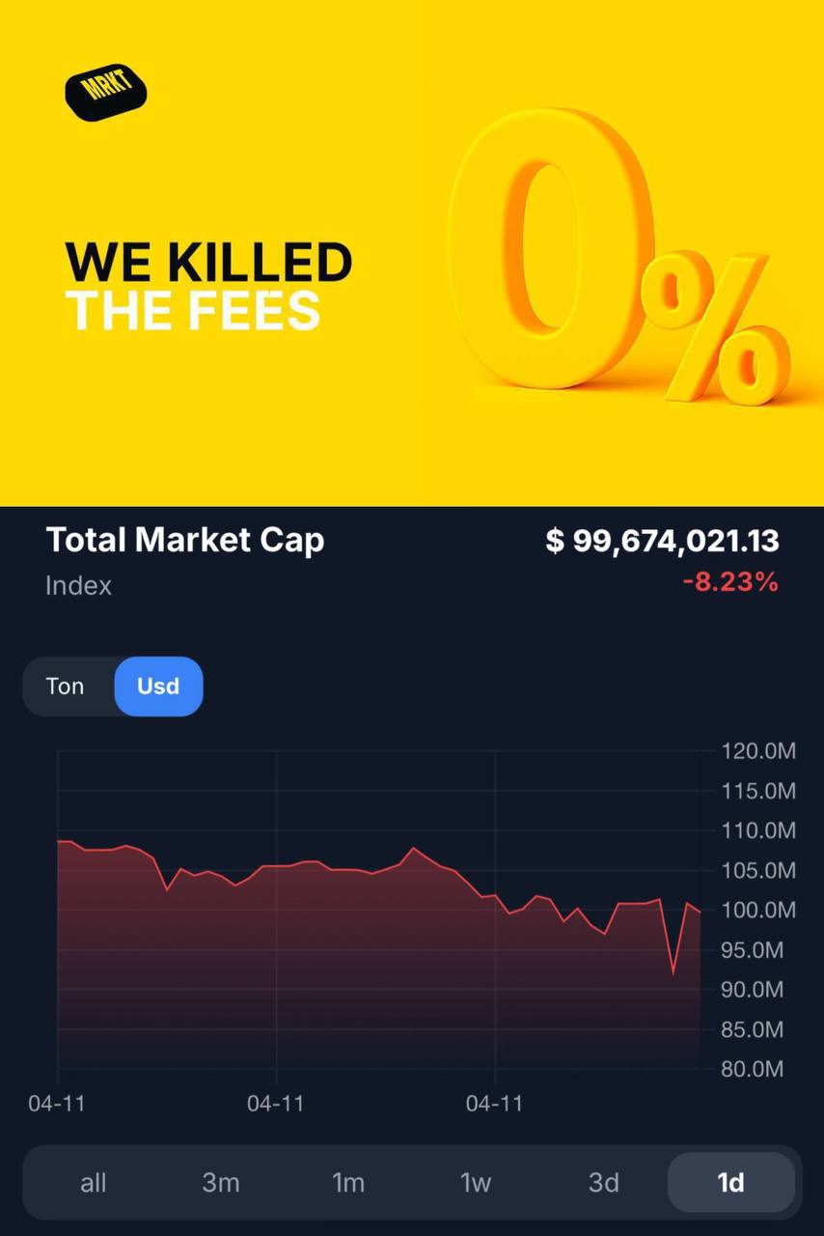Viewport: 824px width, 1236px height.
Task: Switch chart range to 3d
Action: coord(604,1182)
